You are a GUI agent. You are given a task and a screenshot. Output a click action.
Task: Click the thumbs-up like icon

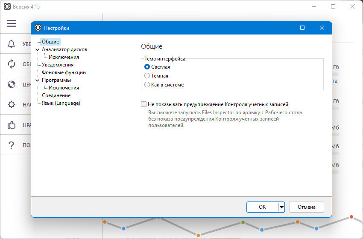pos(12,125)
